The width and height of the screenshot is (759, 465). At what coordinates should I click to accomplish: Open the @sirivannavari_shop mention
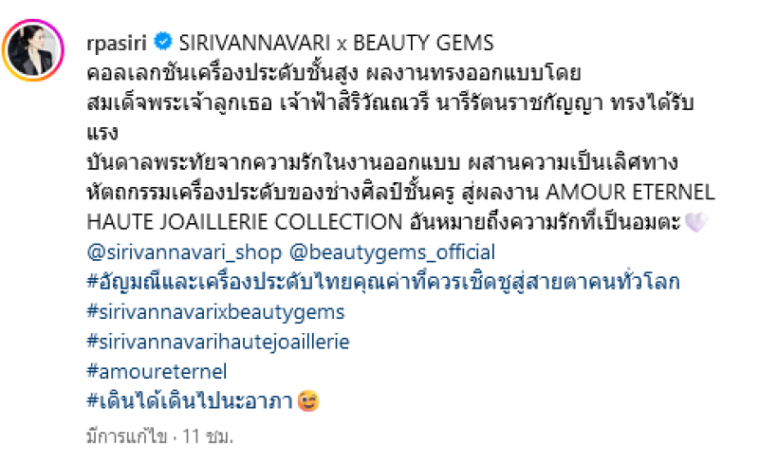pyautogui.click(x=184, y=252)
